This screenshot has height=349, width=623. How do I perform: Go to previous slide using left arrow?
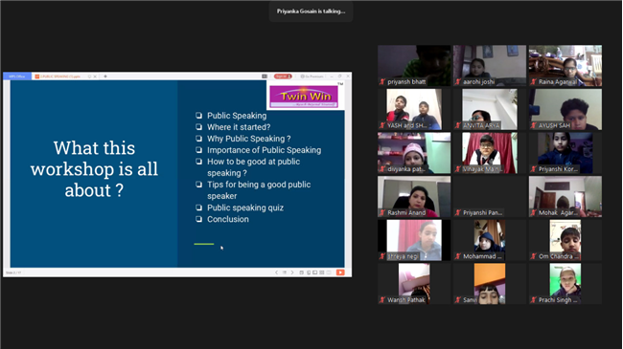tap(277, 273)
